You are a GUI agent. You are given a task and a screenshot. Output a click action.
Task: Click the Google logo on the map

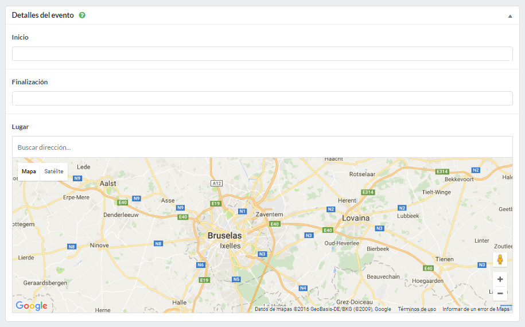[32, 306]
